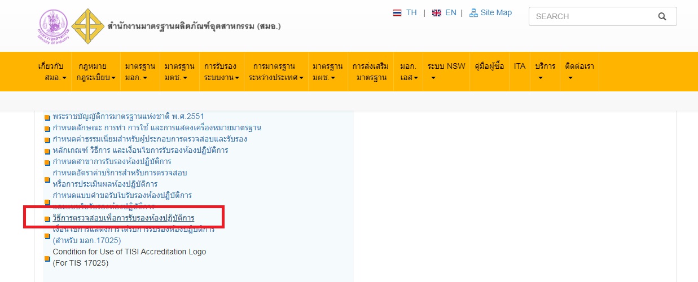
Task: Open the (สำหรับ มอก.17025) link
Action: 86,240
